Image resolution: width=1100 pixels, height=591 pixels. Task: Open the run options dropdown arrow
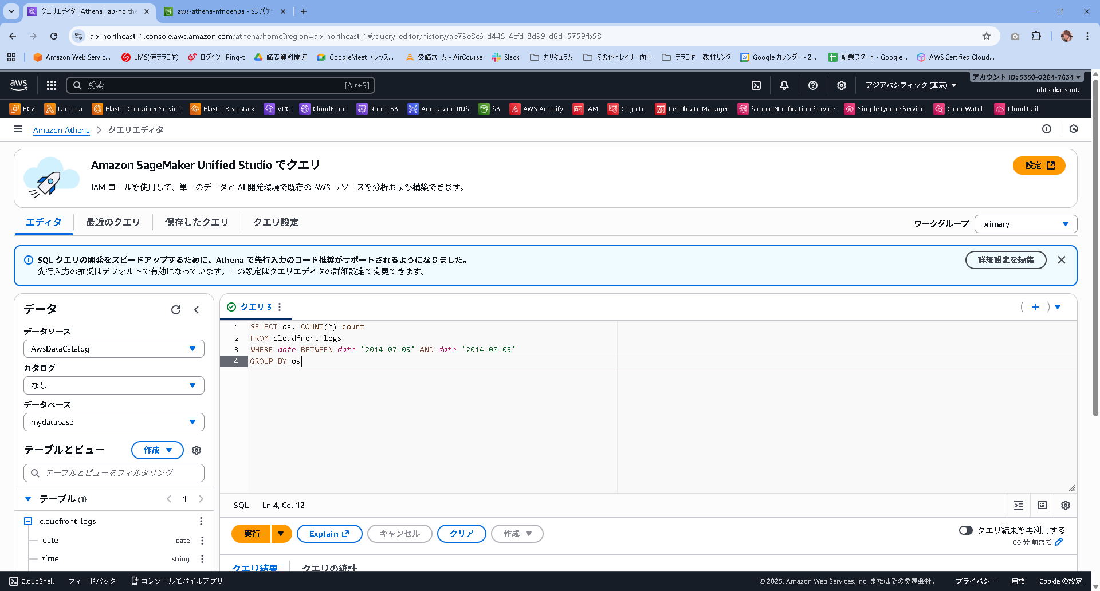click(x=281, y=534)
